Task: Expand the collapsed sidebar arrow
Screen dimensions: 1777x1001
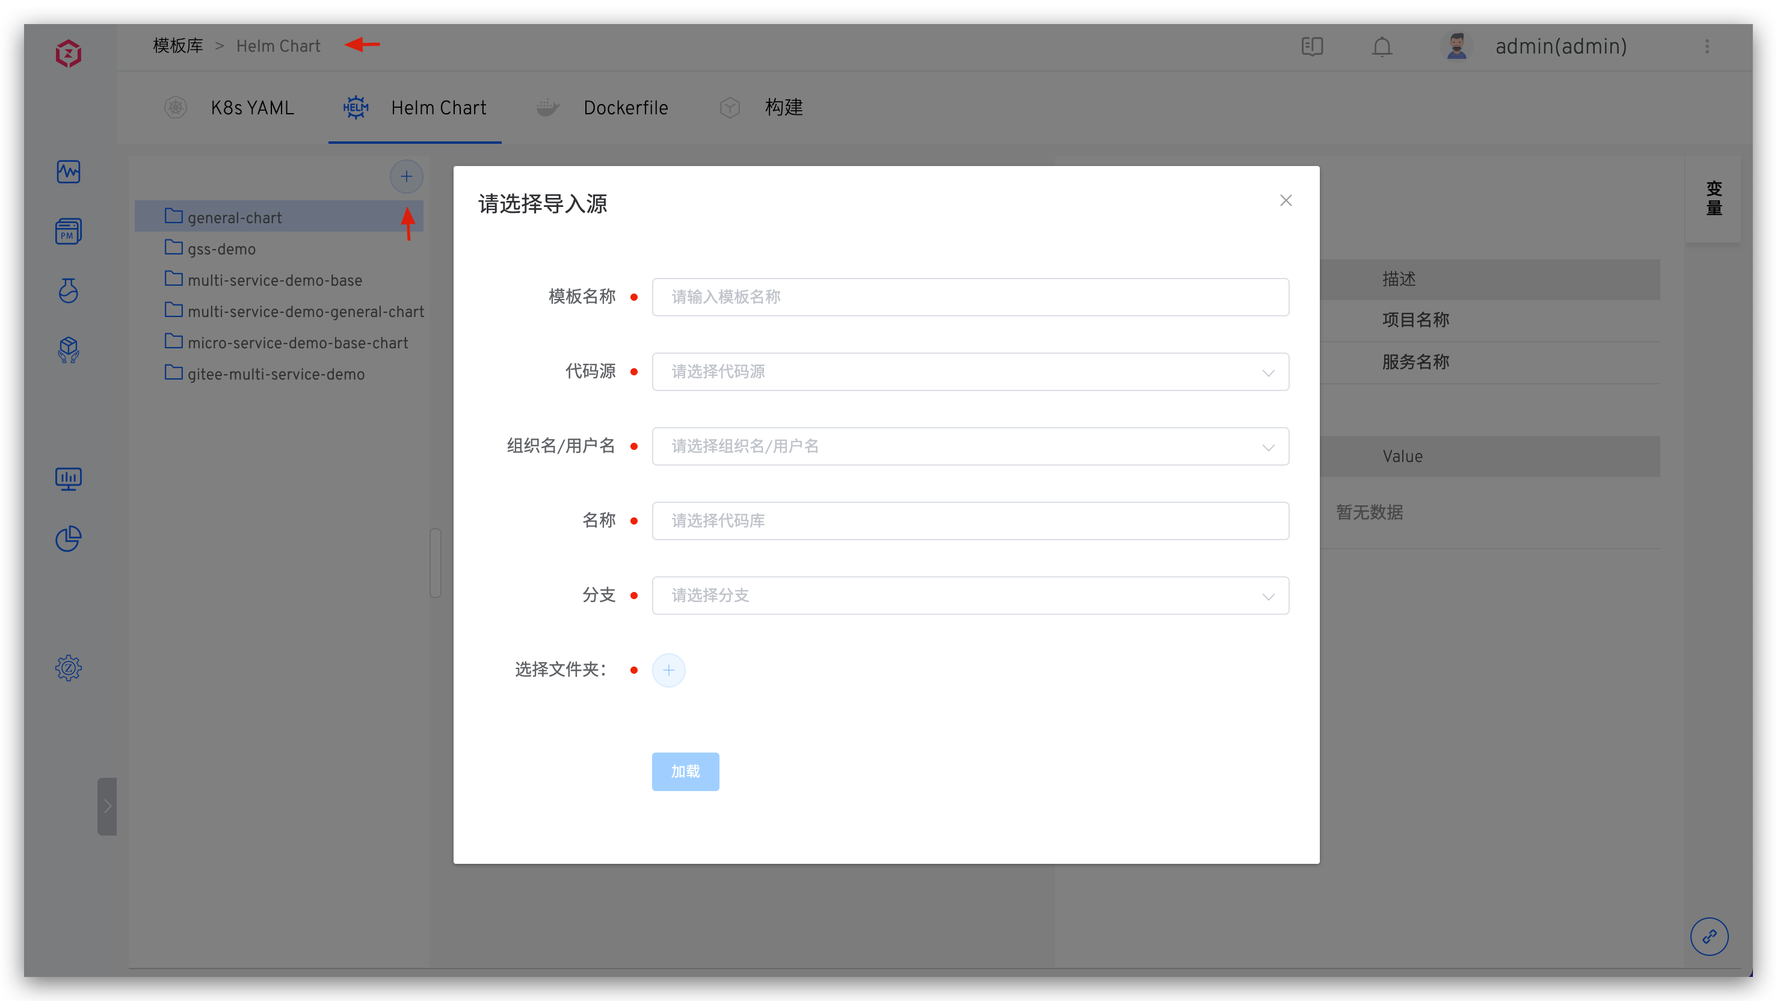Action: click(x=107, y=805)
